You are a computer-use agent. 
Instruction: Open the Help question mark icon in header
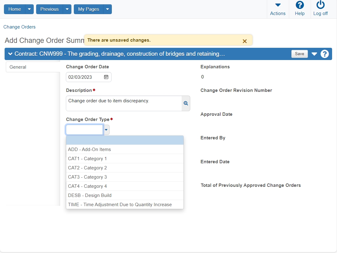click(300, 5)
